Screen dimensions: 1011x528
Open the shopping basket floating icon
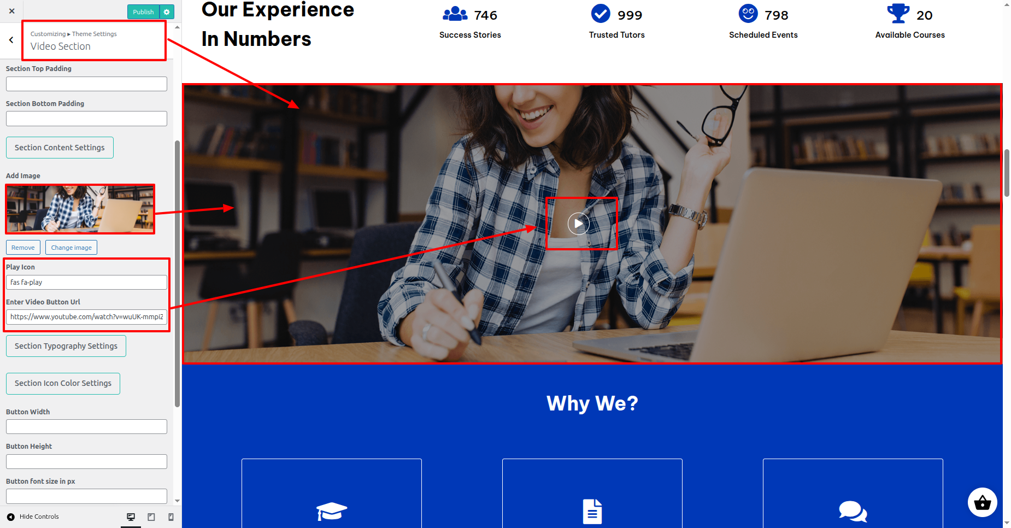tap(982, 502)
